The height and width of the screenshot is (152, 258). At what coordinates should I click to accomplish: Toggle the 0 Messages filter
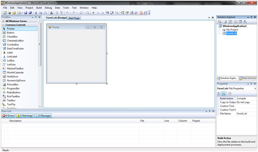43,115
